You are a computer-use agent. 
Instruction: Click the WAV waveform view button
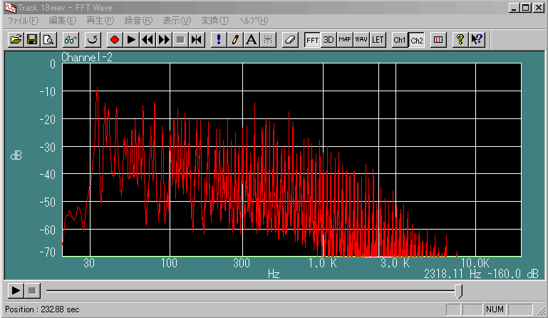[x=361, y=40]
